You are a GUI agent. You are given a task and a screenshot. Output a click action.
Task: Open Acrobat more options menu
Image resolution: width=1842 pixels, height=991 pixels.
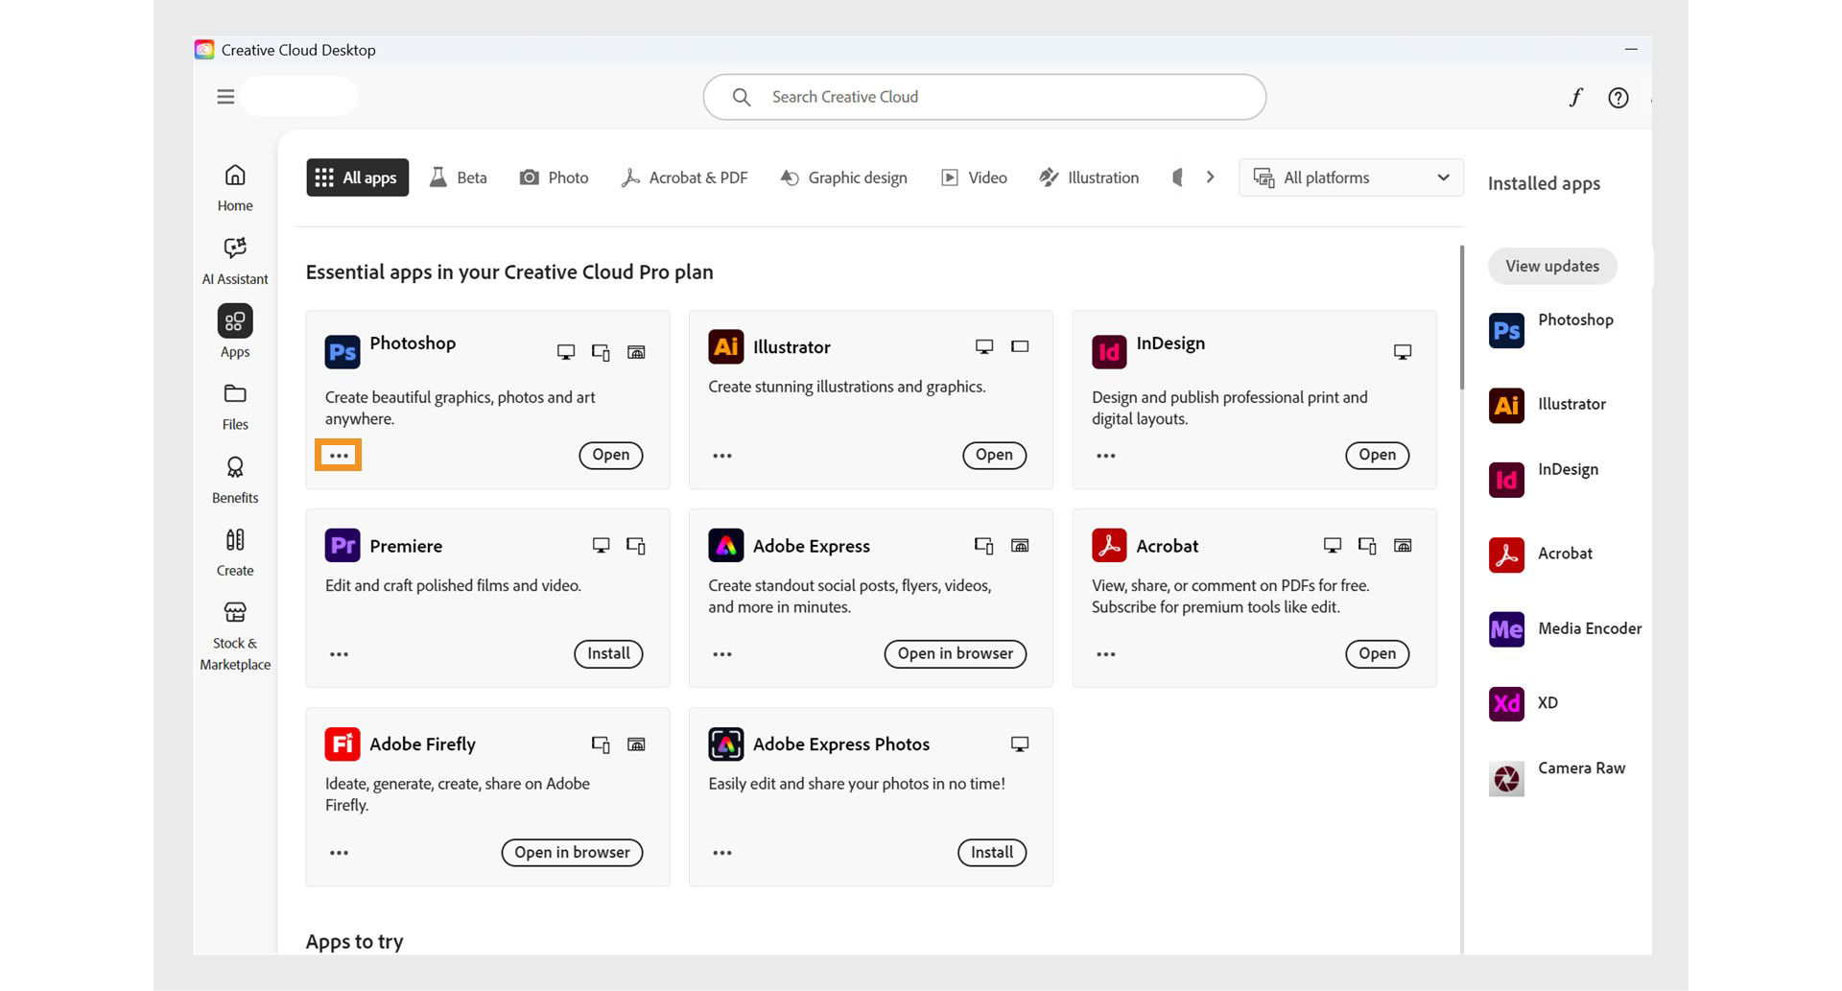[x=1106, y=654]
